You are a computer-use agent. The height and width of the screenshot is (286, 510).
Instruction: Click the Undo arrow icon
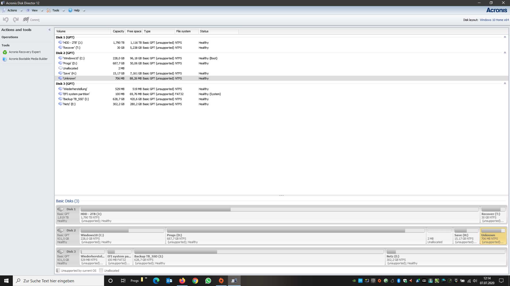(x=6, y=20)
